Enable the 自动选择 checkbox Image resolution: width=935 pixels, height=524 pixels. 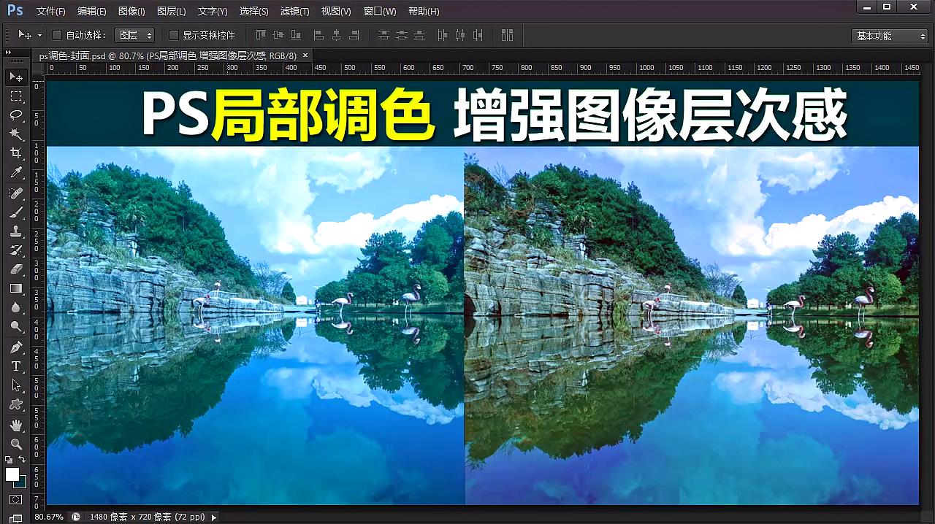click(56, 34)
